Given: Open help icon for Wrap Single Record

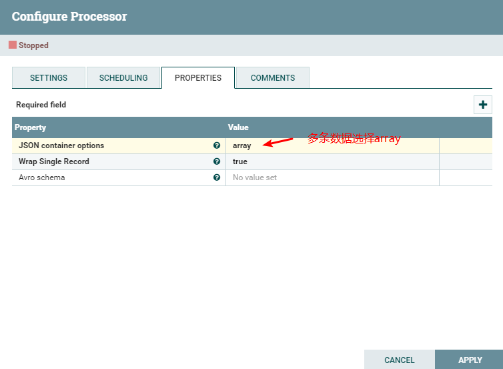Looking at the screenshot, I should [x=217, y=161].
